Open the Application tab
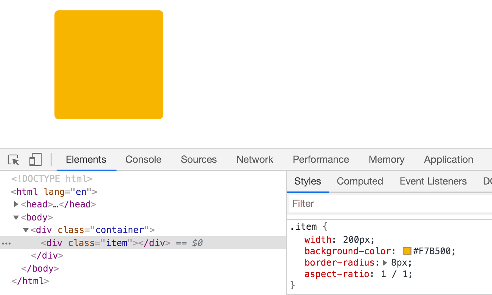Screen dimensions: 492x295 [x=448, y=160]
